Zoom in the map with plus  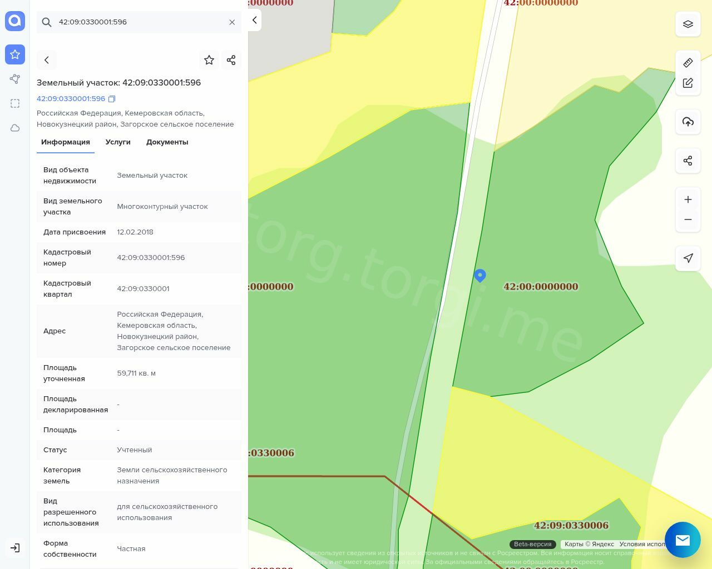pos(688,199)
